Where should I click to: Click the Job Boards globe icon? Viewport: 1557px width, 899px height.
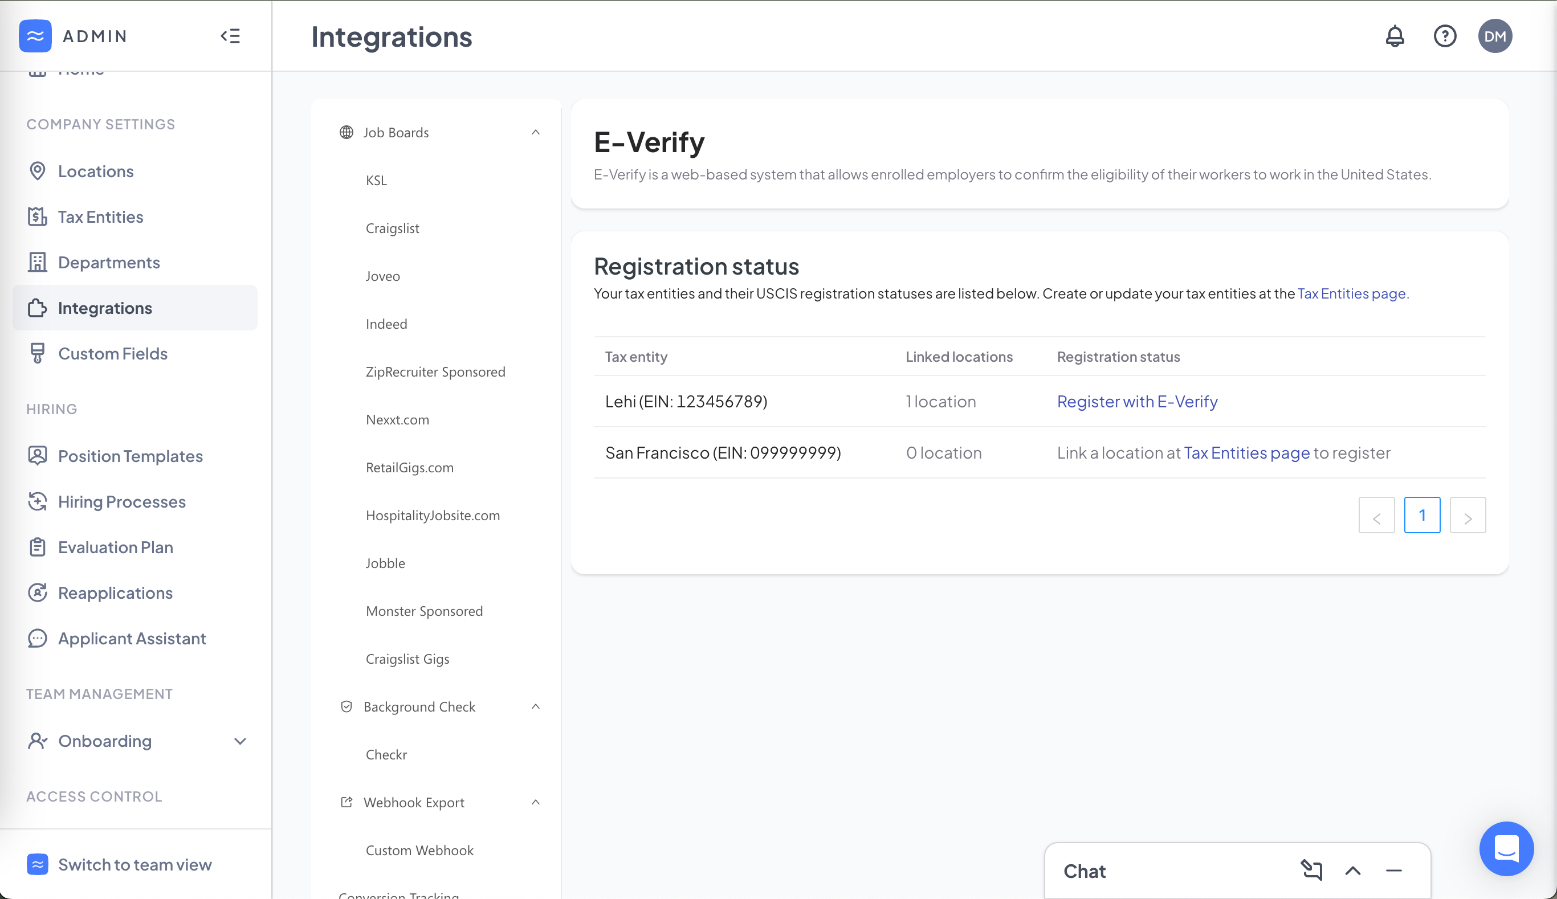pos(346,132)
